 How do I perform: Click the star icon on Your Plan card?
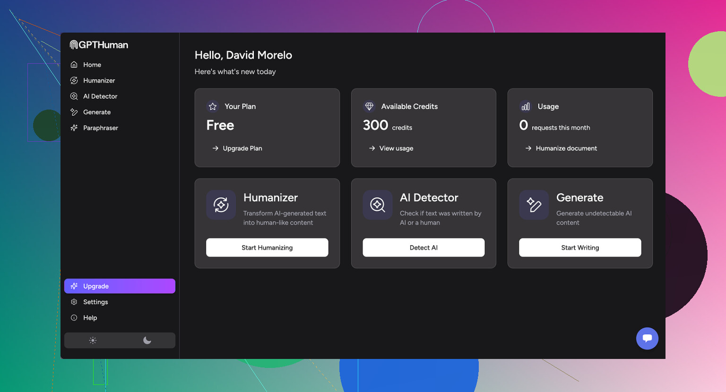[212, 106]
